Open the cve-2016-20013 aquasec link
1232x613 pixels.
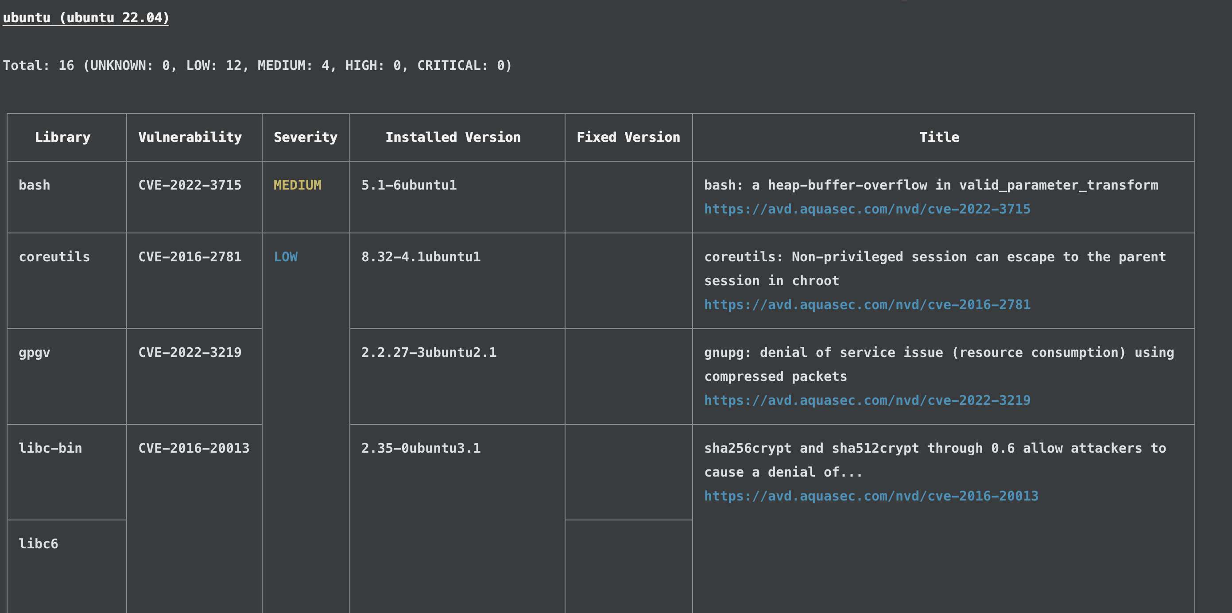pos(871,496)
